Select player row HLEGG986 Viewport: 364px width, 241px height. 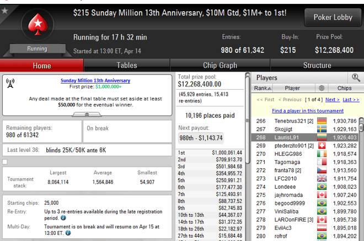(305, 154)
